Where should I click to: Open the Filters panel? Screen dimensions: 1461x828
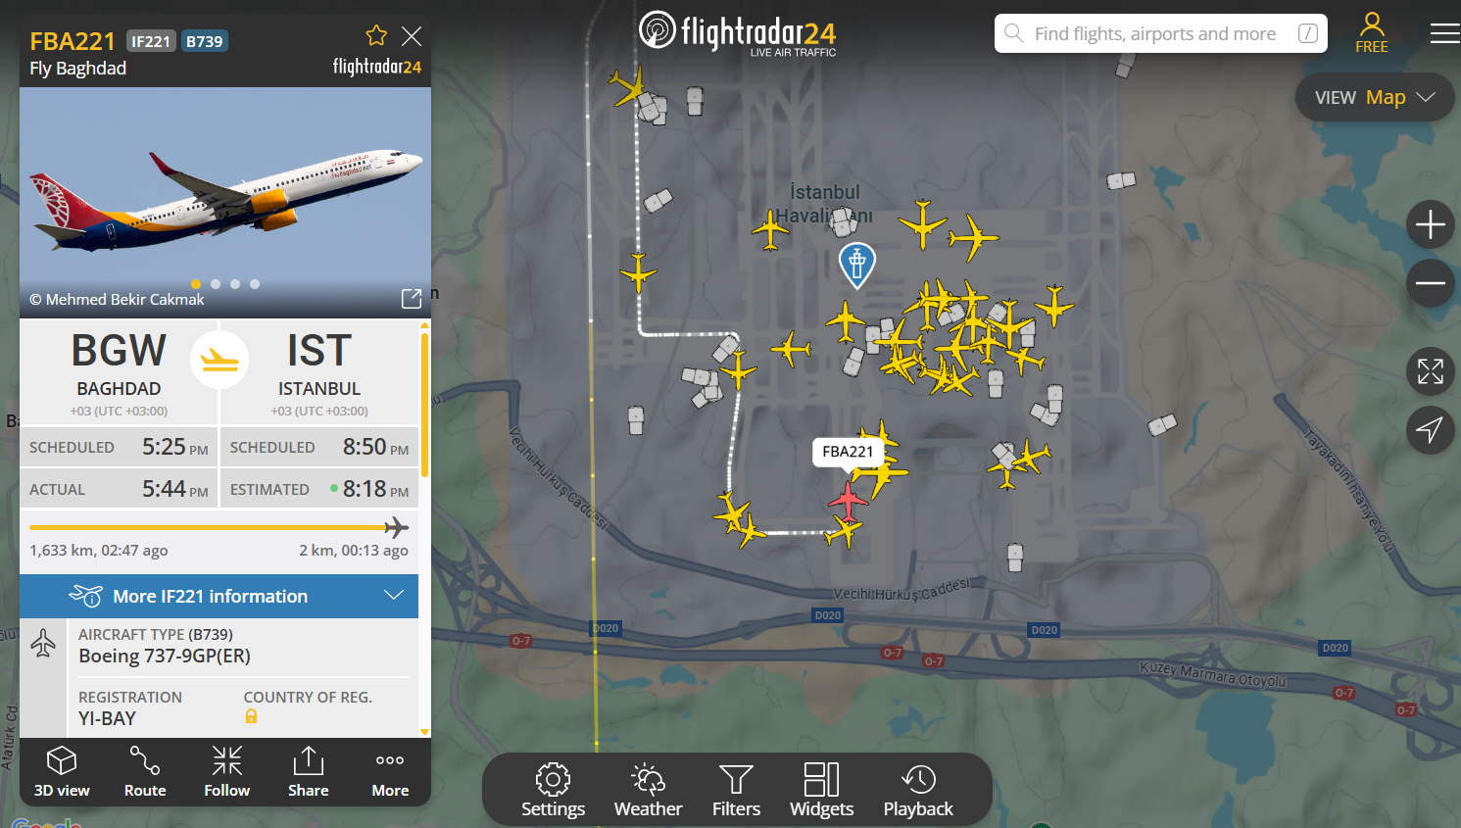(736, 790)
